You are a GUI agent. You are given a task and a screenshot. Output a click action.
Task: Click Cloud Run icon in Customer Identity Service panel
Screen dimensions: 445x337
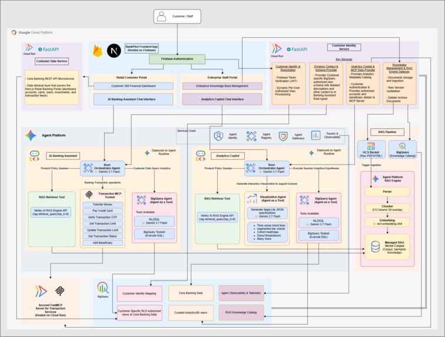click(277, 49)
